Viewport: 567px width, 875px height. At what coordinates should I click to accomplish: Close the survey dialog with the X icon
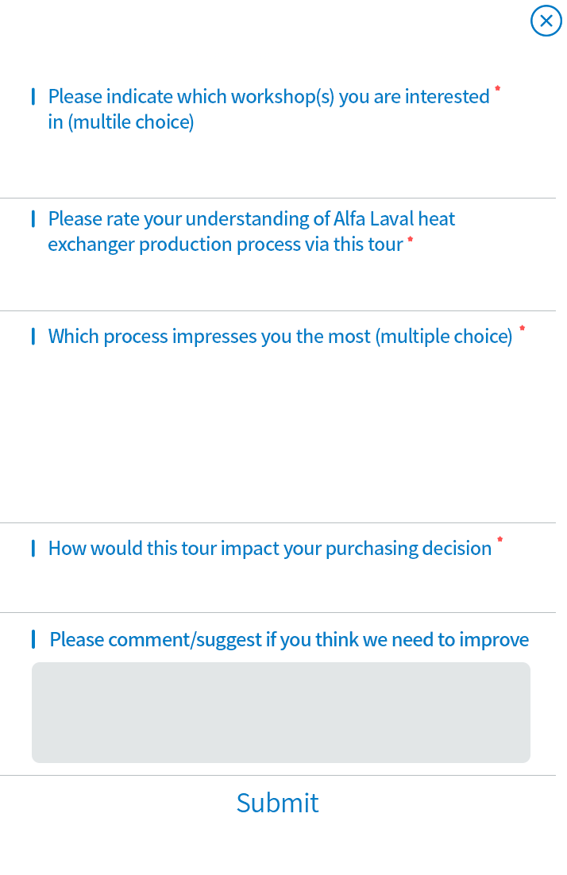click(546, 21)
